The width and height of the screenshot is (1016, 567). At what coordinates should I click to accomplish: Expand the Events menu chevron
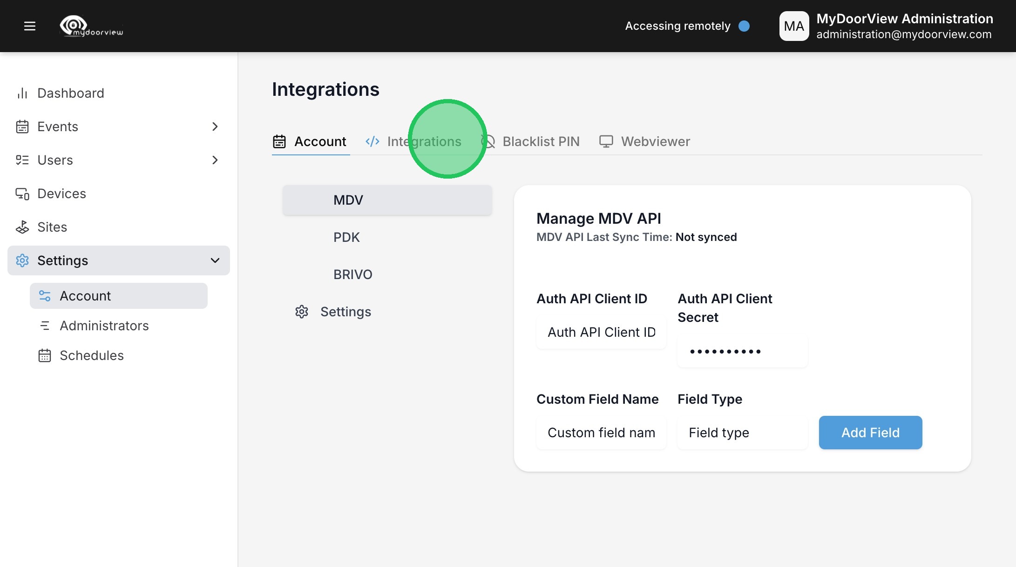215,127
